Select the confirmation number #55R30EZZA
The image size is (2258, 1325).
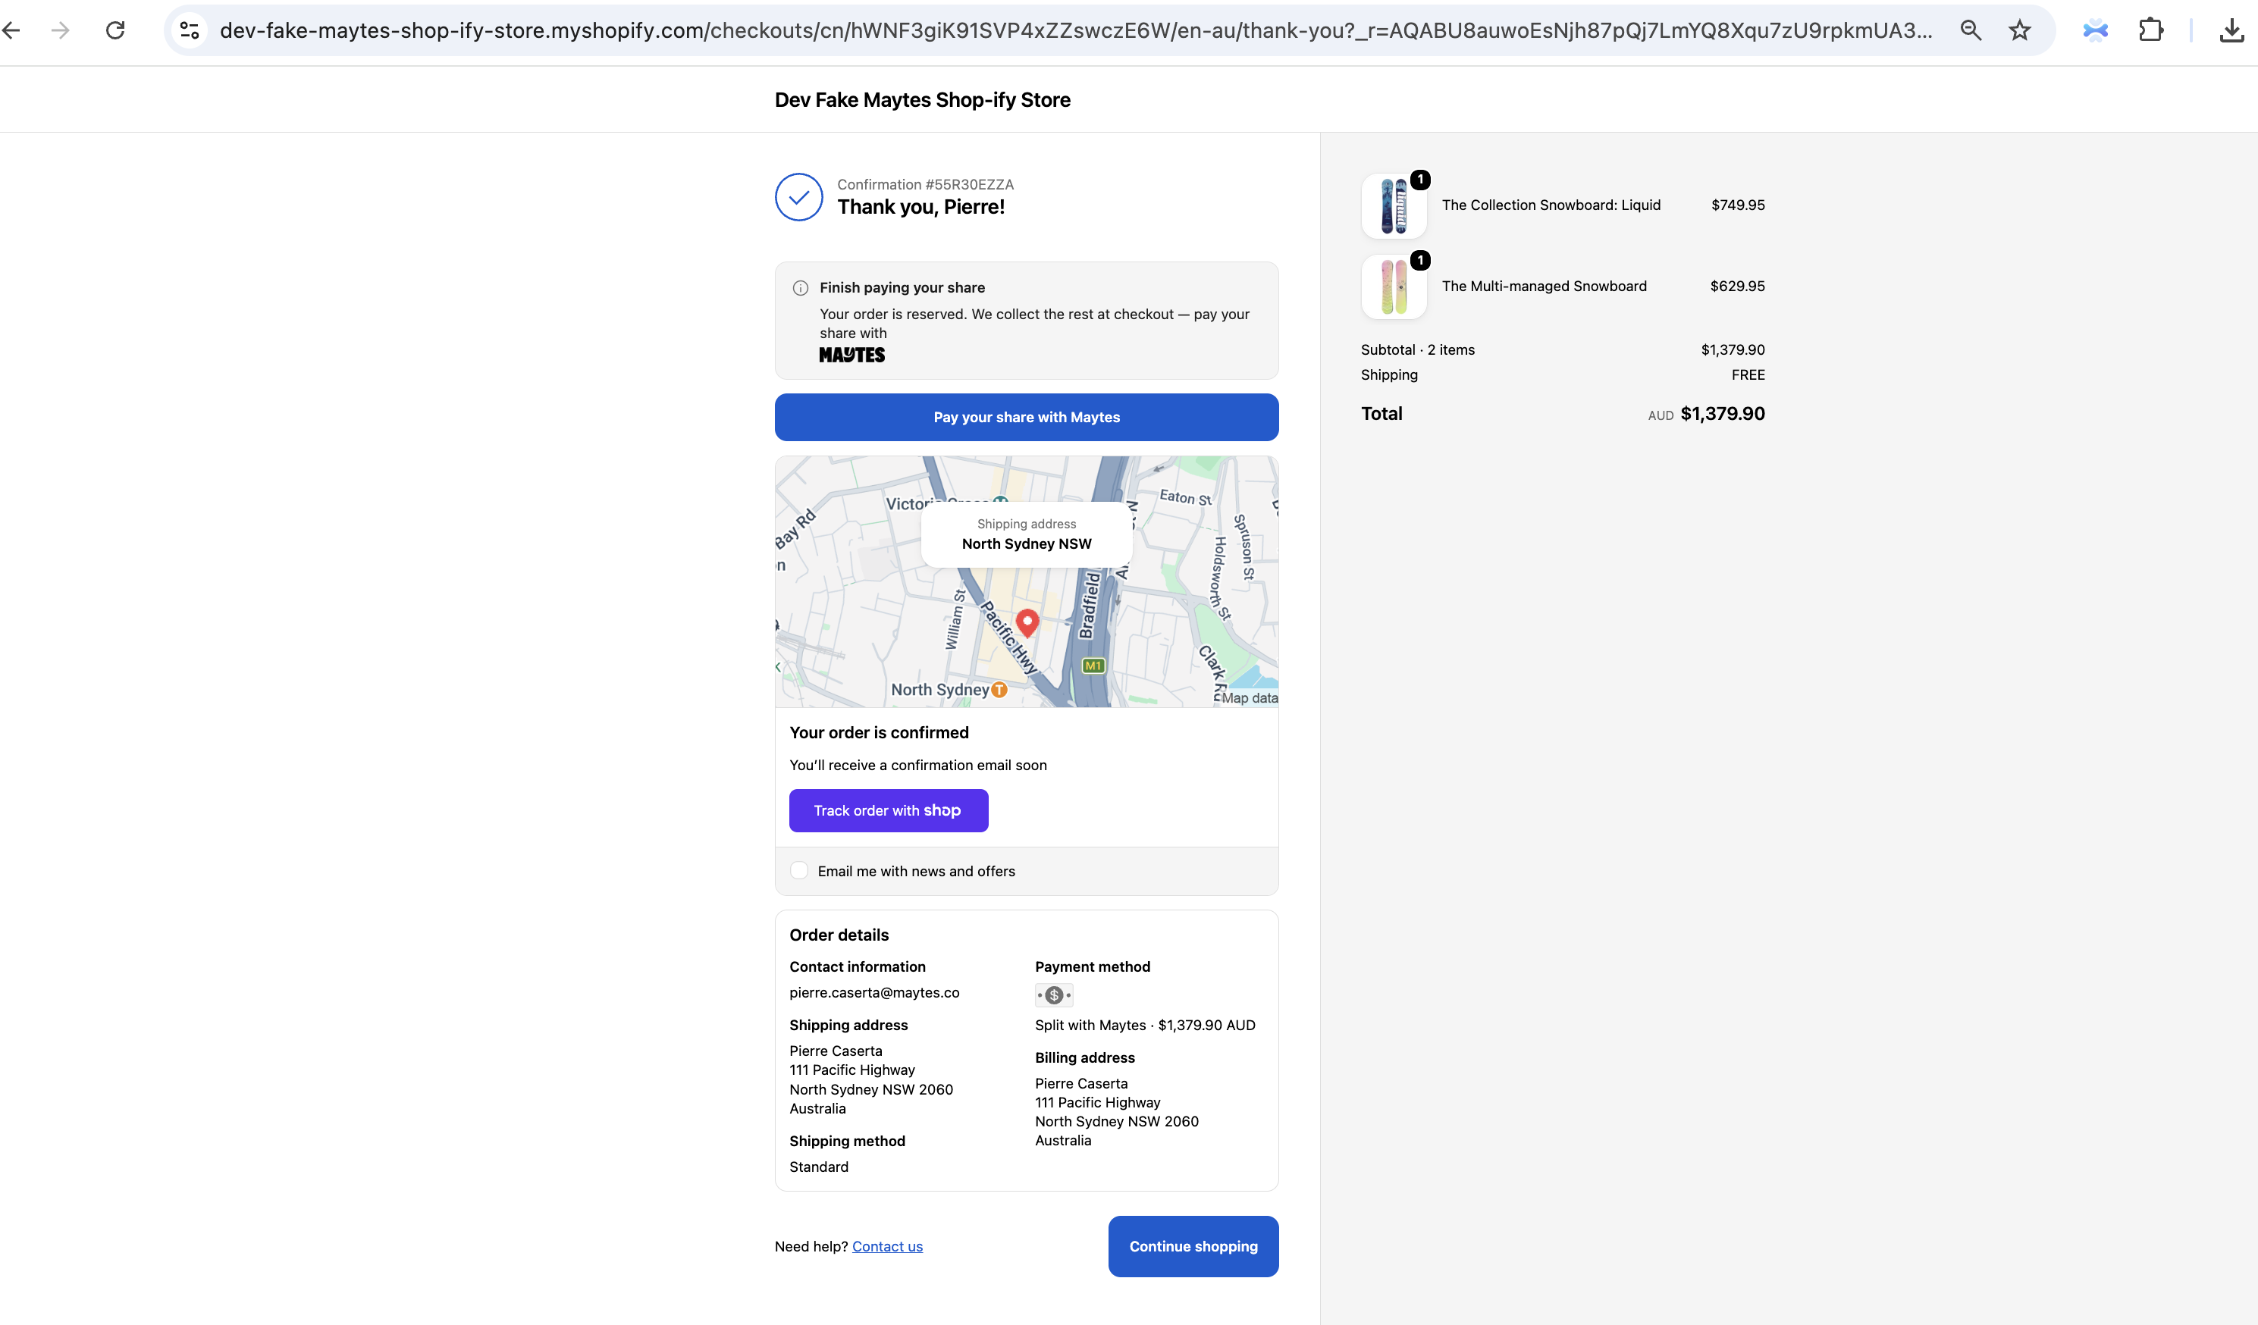[x=970, y=184]
